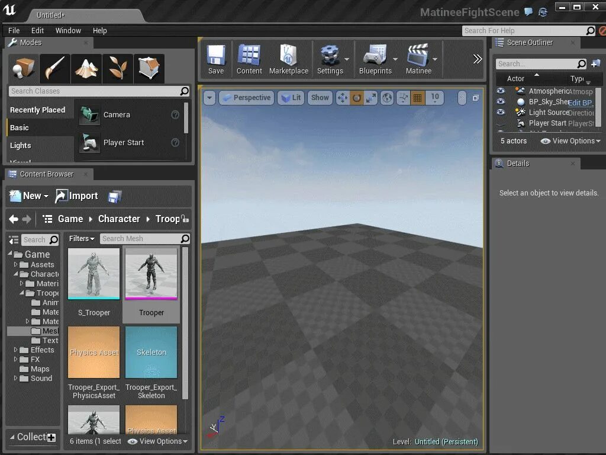Click the asset view vertical scrollbar
The width and height of the screenshot is (606, 455).
tap(185, 323)
